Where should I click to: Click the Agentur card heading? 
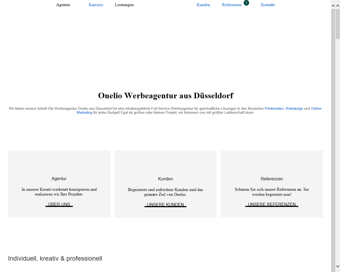[x=59, y=179]
